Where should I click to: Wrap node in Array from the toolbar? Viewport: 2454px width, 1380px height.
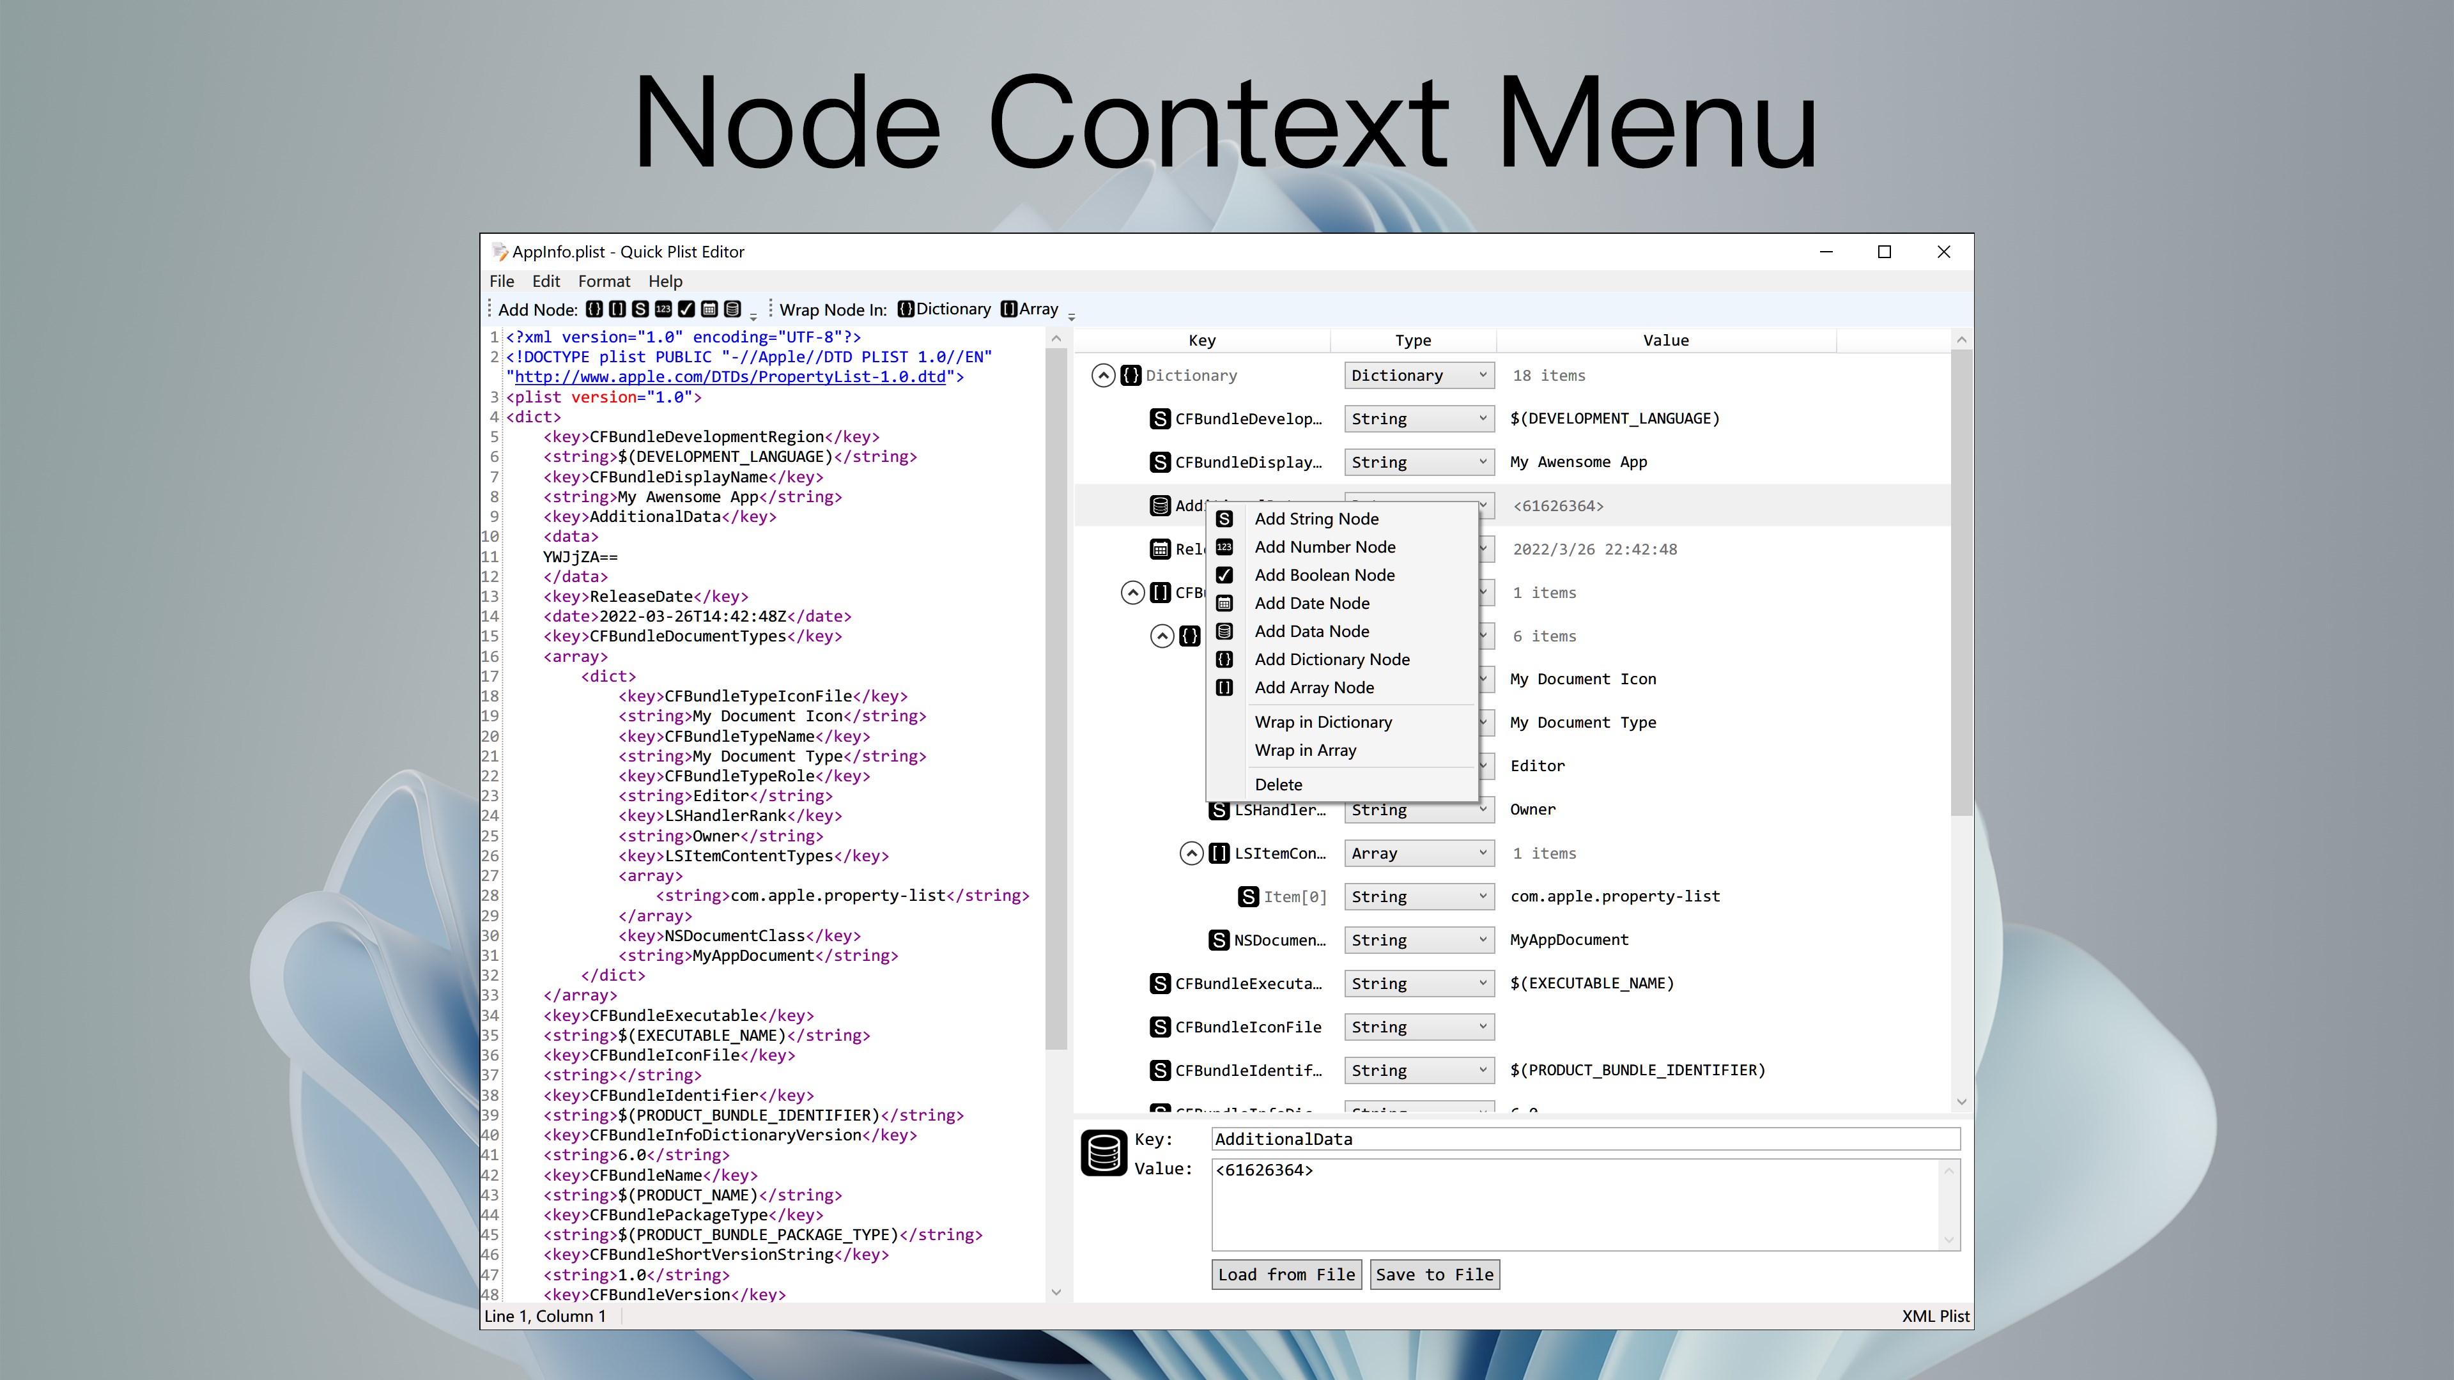tap(1030, 309)
